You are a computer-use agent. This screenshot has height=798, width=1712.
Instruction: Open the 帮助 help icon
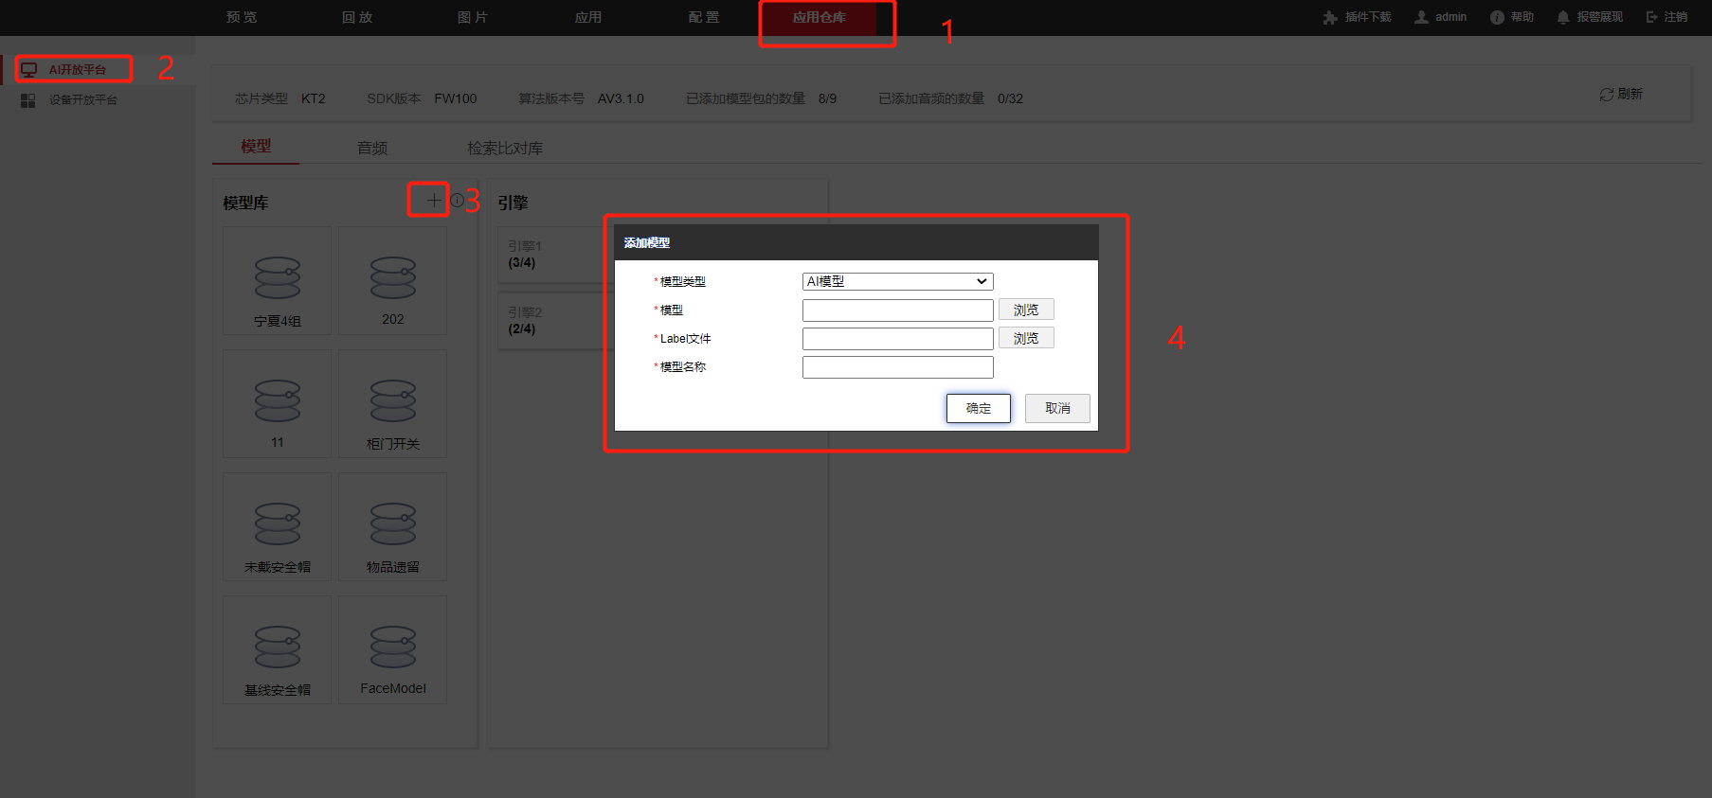pyautogui.click(x=1497, y=17)
